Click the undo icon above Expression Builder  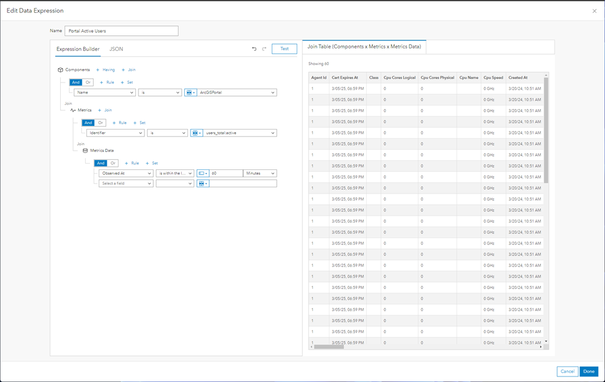click(254, 48)
